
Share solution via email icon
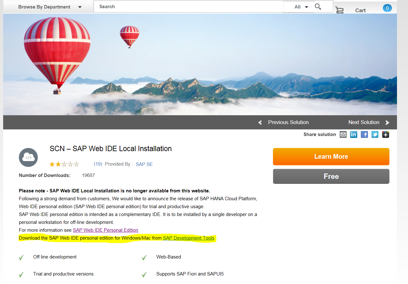click(x=343, y=134)
